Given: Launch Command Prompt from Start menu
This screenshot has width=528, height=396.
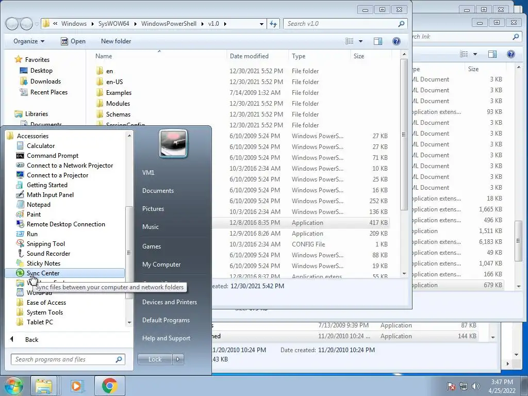Looking at the screenshot, I should tap(52, 156).
